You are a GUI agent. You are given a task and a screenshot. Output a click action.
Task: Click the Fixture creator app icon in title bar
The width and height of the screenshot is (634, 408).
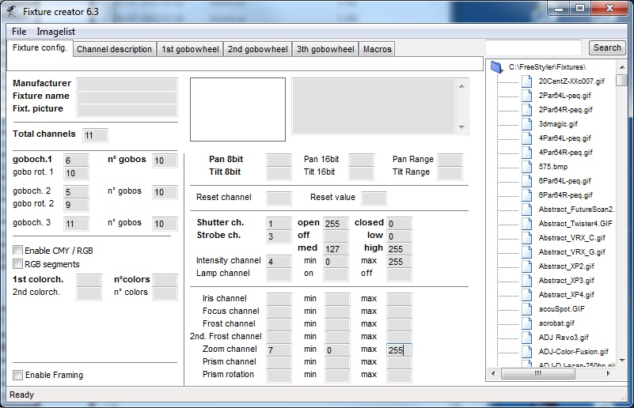[11, 12]
